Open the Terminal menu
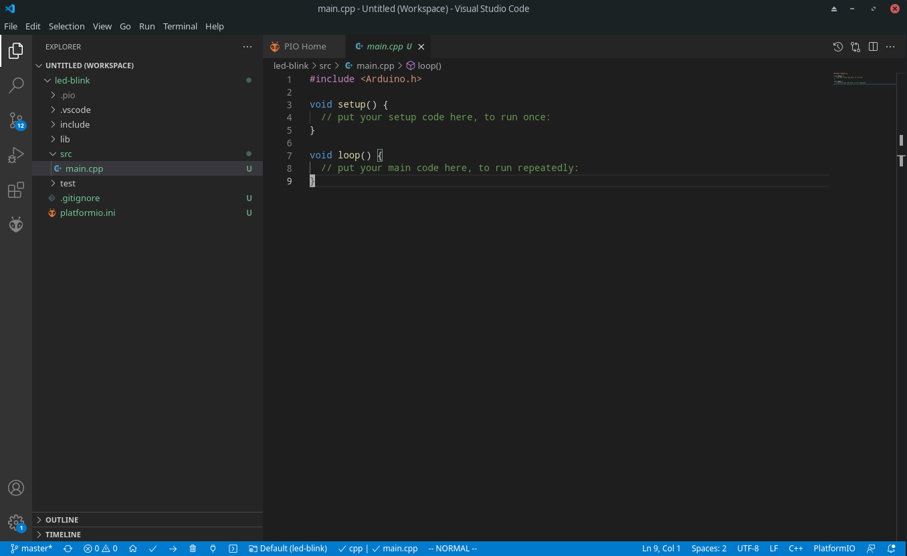 point(180,26)
